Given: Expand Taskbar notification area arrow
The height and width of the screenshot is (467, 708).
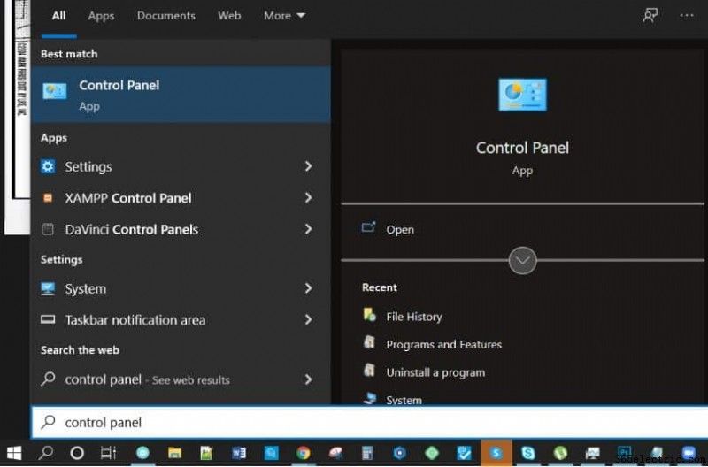Looking at the screenshot, I should click(308, 320).
